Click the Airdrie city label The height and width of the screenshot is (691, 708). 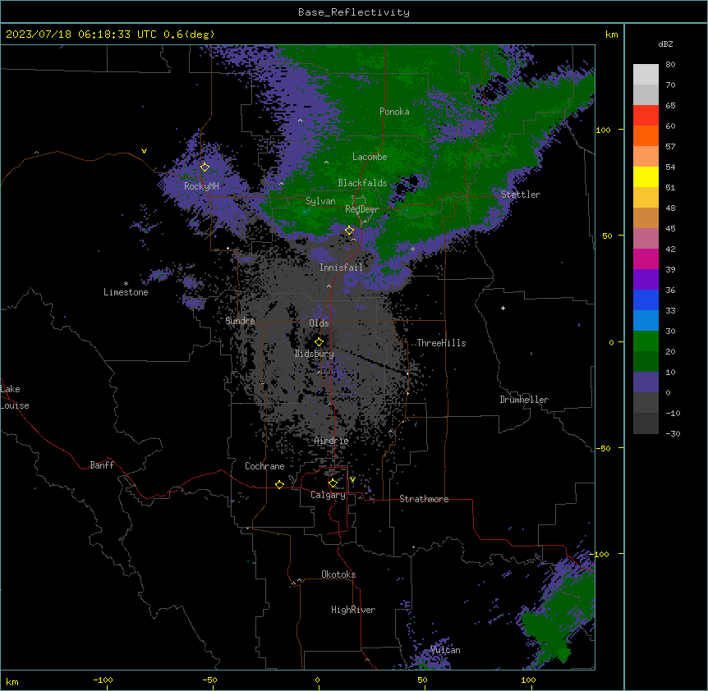pyautogui.click(x=332, y=441)
